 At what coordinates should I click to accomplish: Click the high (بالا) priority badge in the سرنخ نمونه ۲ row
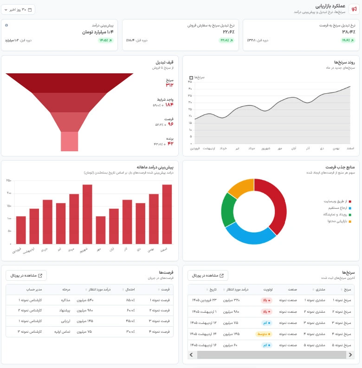266,312
